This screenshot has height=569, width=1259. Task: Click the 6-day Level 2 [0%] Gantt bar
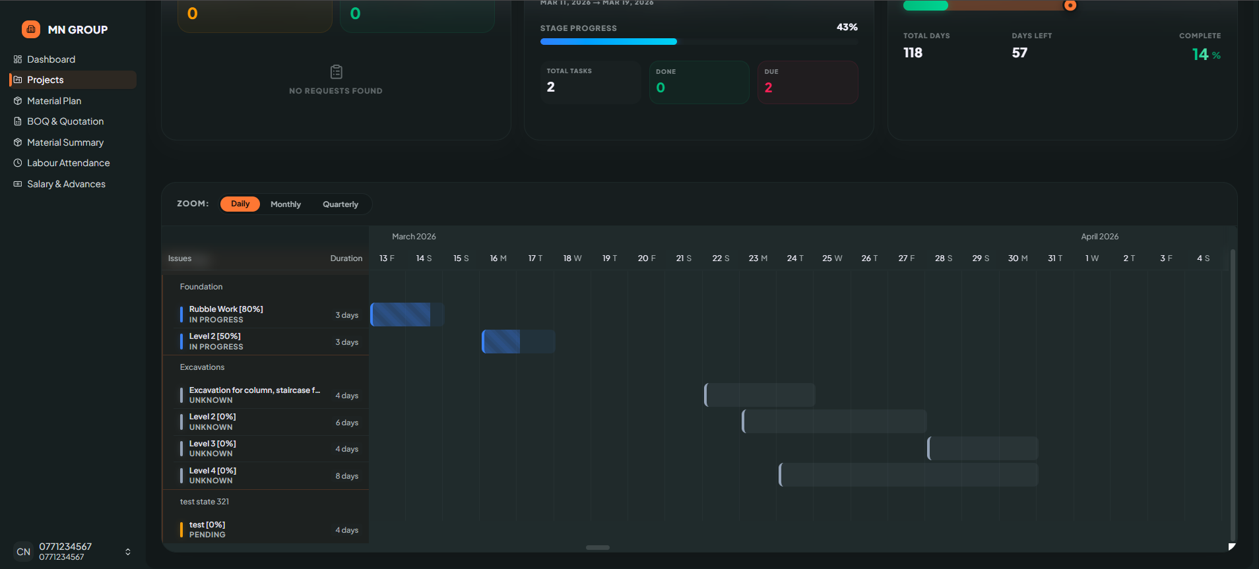834,421
